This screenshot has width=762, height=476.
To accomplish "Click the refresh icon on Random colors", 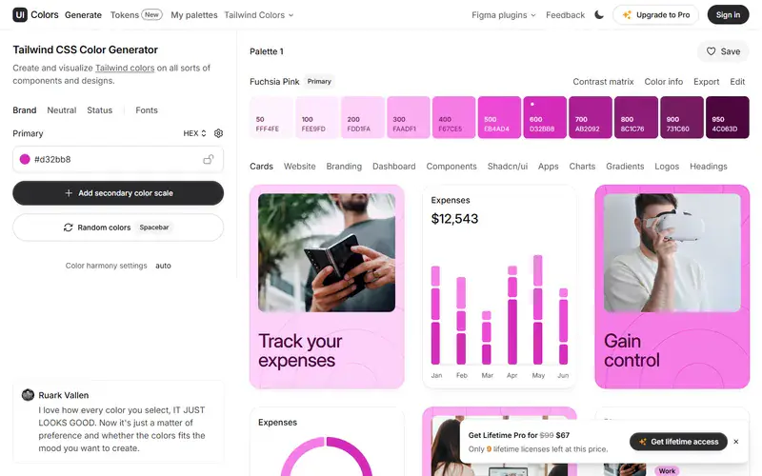I will [68, 228].
